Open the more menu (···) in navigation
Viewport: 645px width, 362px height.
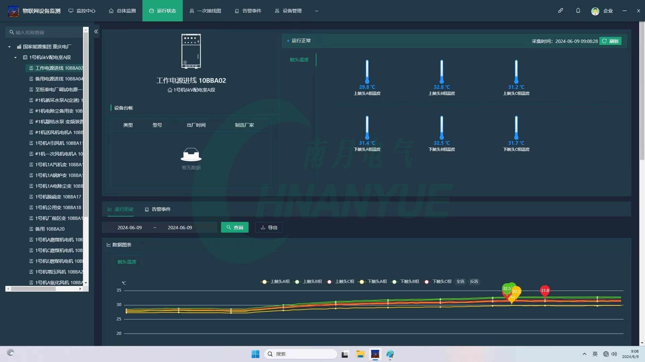point(316,11)
